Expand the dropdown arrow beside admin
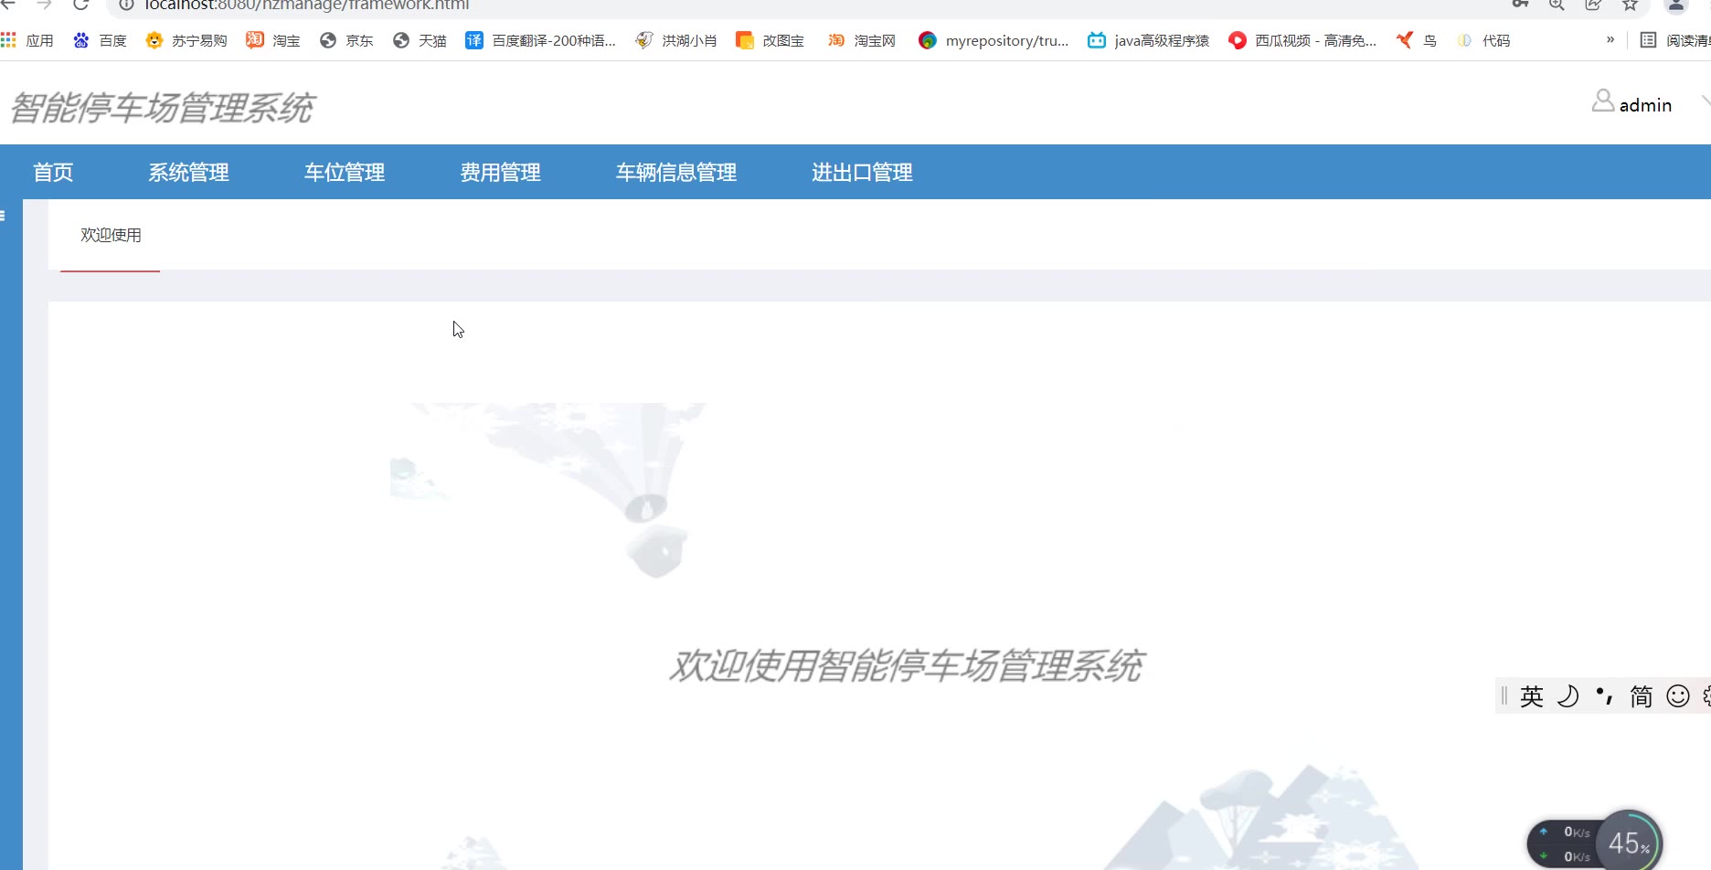The image size is (1711, 870). (1706, 101)
